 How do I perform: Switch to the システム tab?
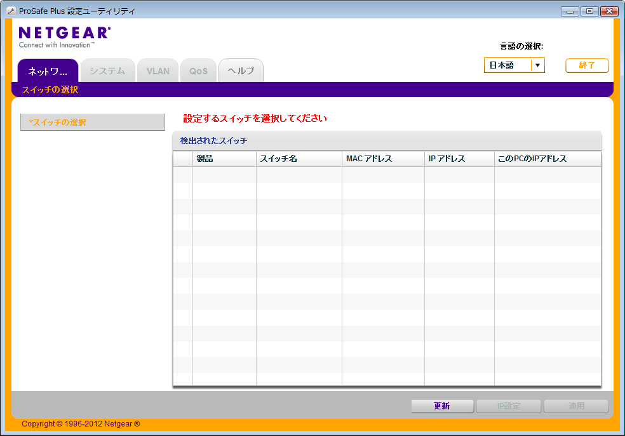pos(107,70)
